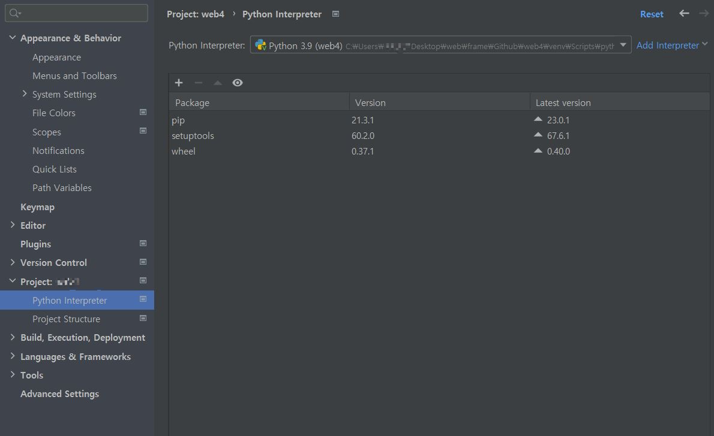Expand the Editor section
Screen dimensions: 714x436
click(12, 225)
